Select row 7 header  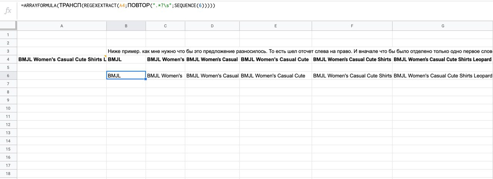[8, 84]
